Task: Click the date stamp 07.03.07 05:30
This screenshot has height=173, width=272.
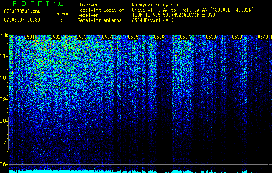Action: 22,20
